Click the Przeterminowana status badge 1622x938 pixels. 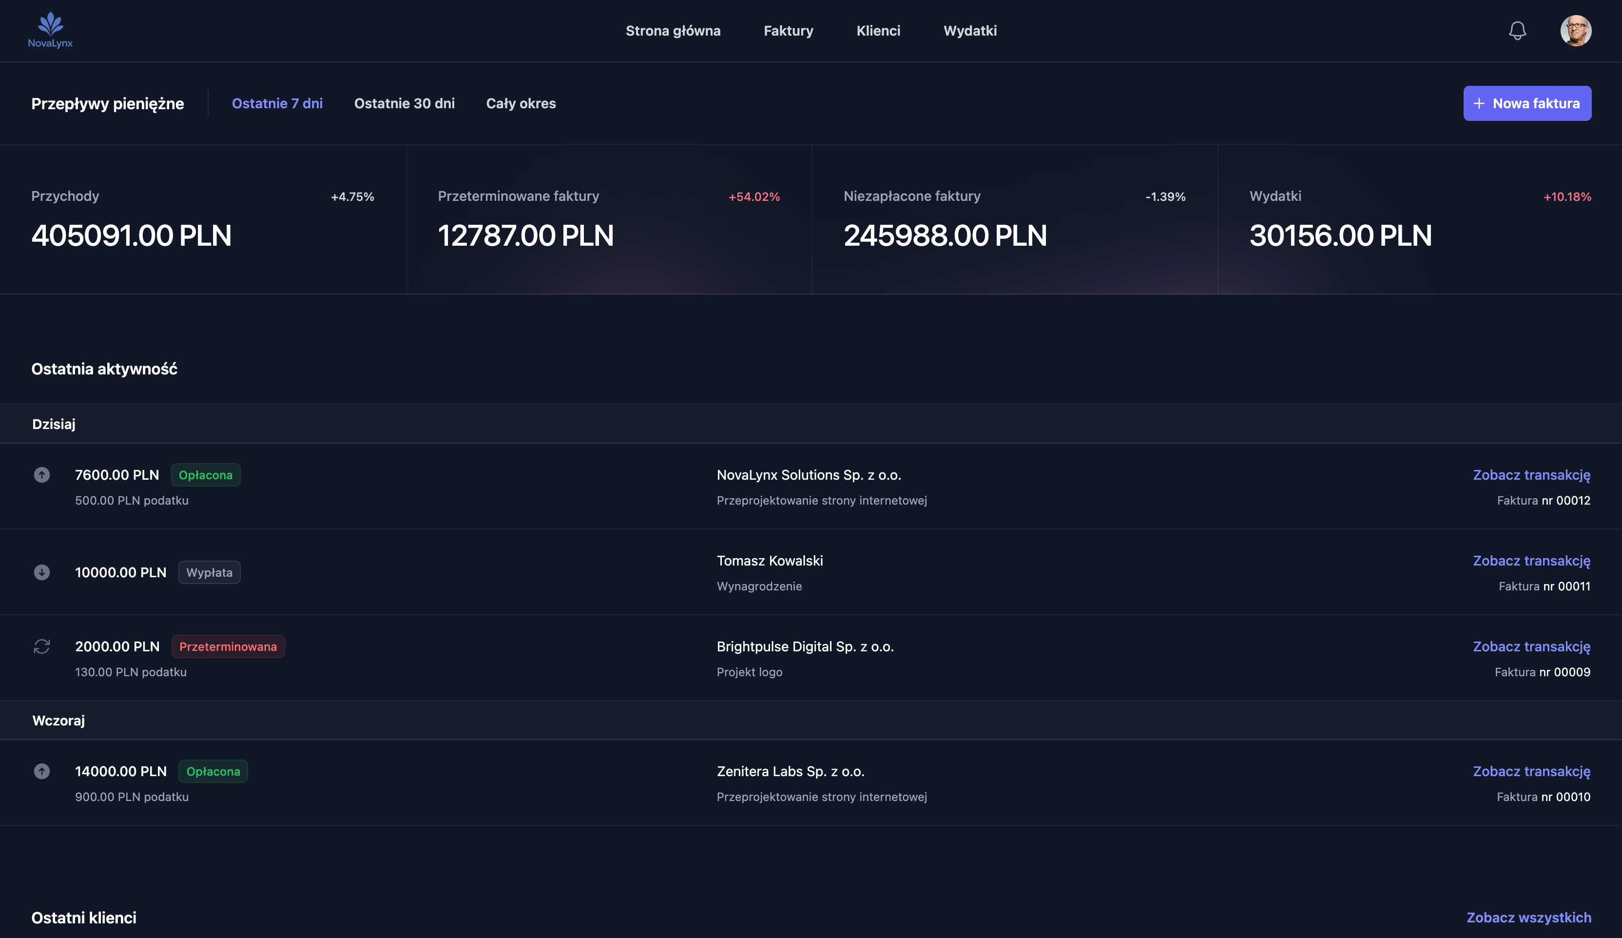click(x=228, y=646)
